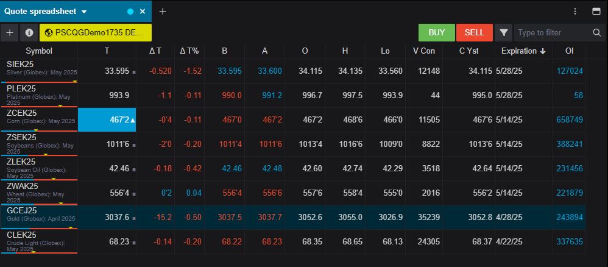Open the info icon in toolbar
The width and height of the screenshot is (608, 267).
(x=29, y=33)
